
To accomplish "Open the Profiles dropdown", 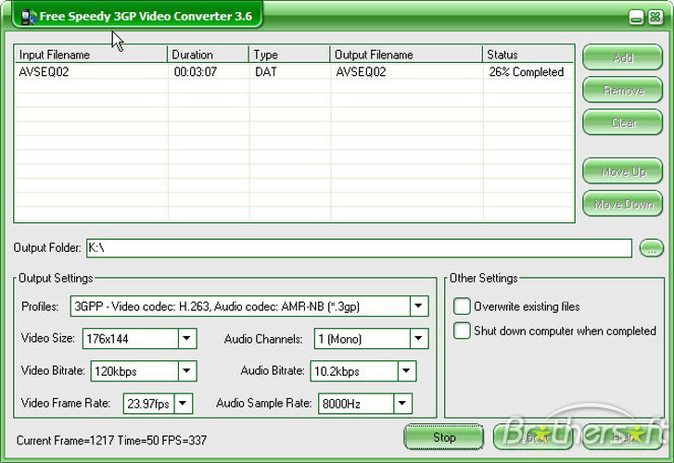I will pos(418,307).
